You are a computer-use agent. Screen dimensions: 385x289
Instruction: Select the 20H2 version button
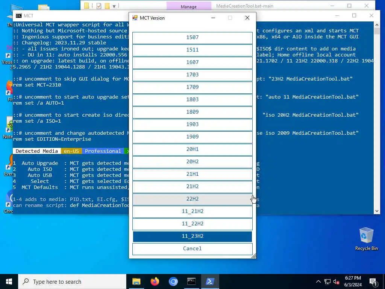tap(192, 162)
